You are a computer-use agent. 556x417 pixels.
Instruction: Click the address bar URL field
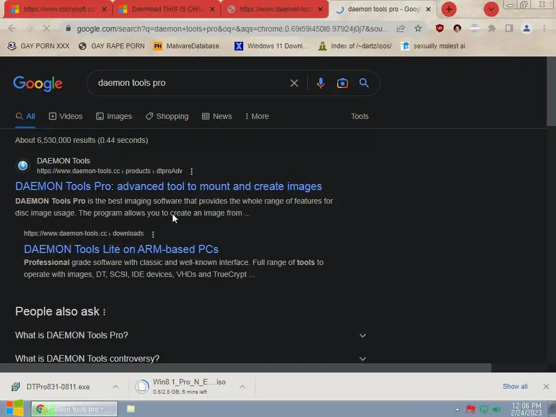233,29
